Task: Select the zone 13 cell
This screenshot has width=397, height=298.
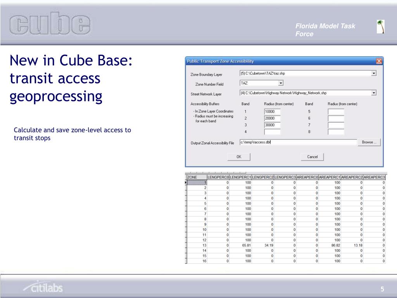Action: pos(197,245)
